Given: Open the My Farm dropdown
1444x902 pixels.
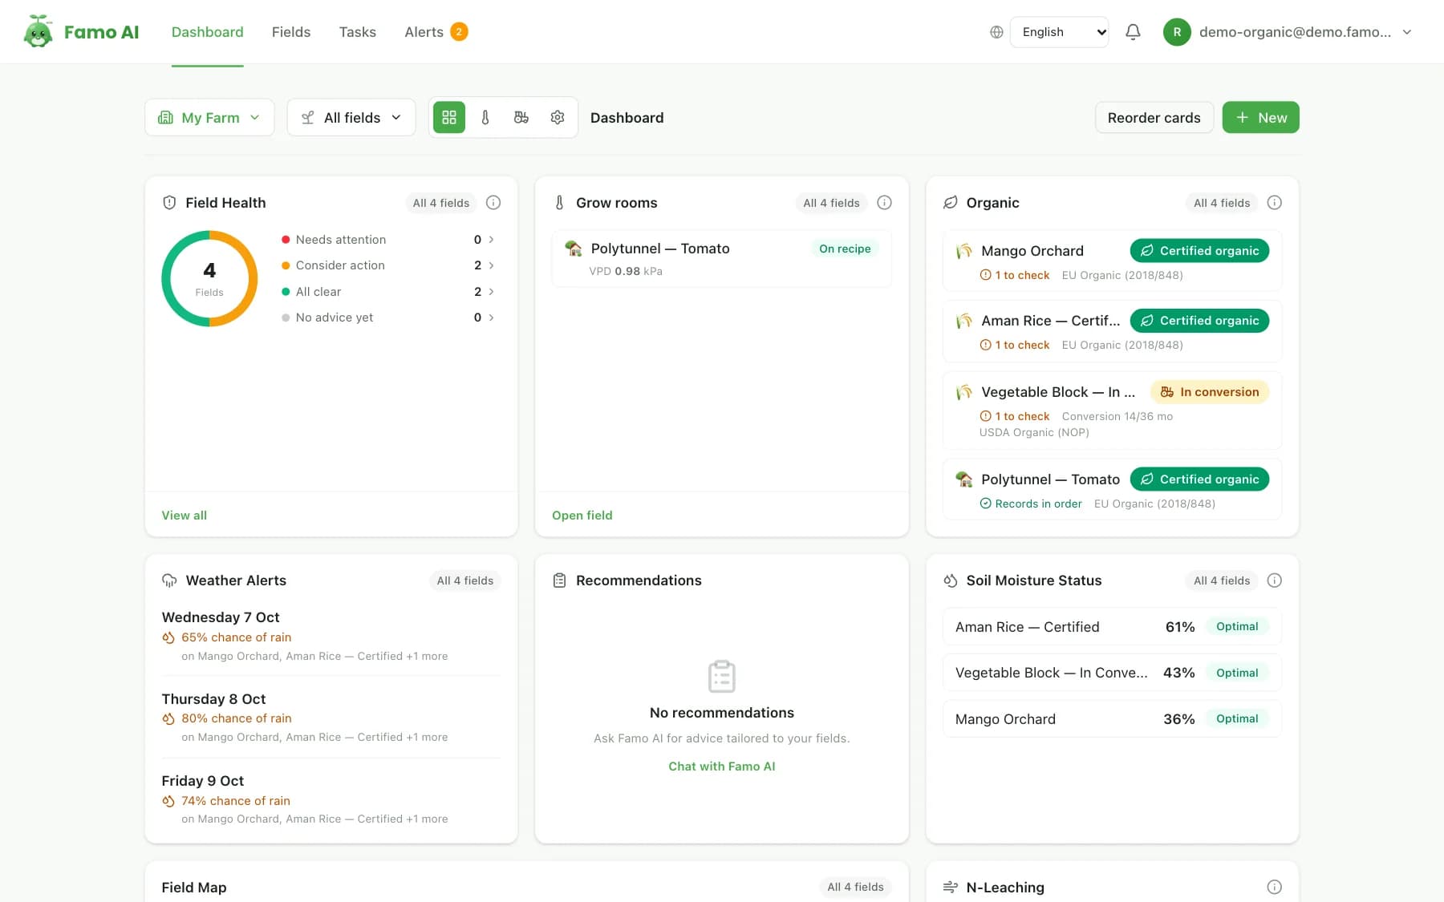Looking at the screenshot, I should pyautogui.click(x=209, y=117).
